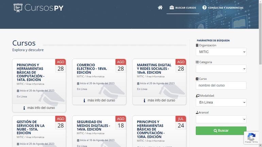Expand the Arancel dropdown

(x=221, y=119)
